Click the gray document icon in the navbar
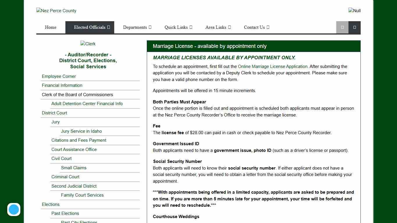 pos(342,27)
